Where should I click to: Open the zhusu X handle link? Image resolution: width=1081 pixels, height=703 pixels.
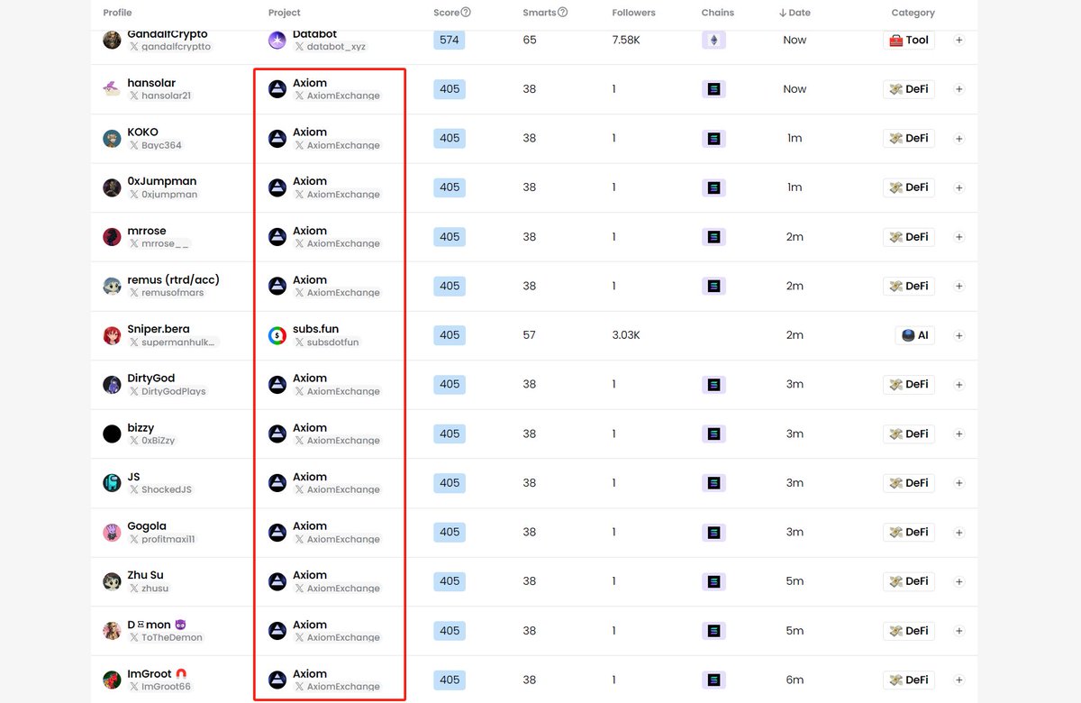[x=149, y=589]
